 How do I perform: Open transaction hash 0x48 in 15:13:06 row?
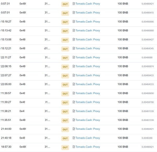point(23,40)
